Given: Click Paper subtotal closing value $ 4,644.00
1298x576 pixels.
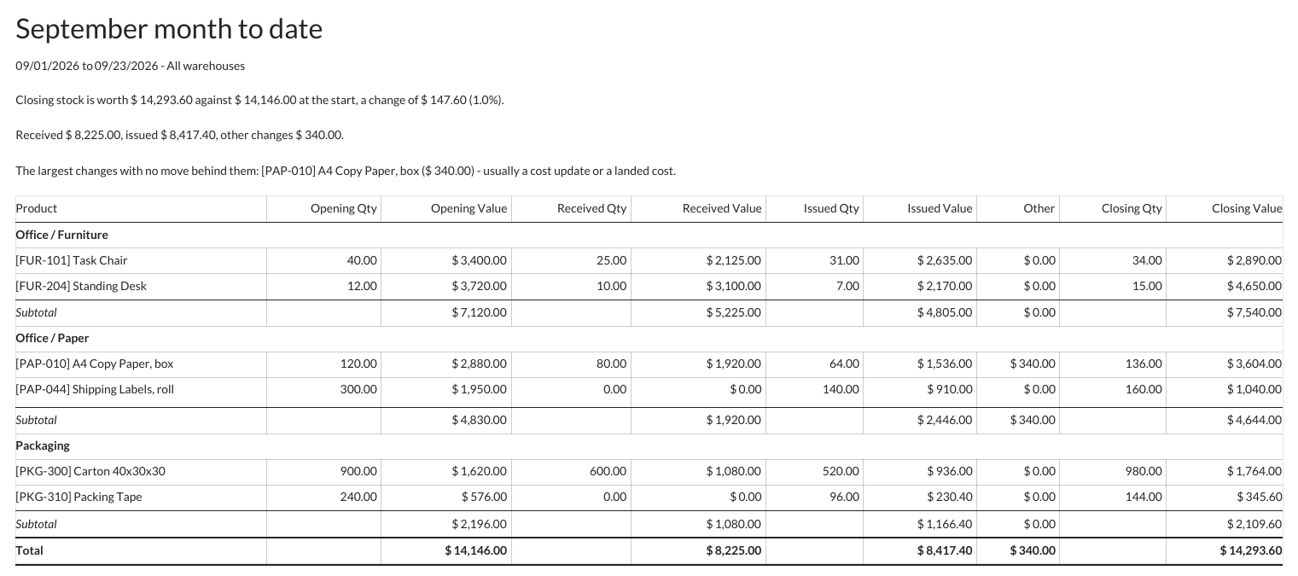Looking at the screenshot, I should (1254, 420).
